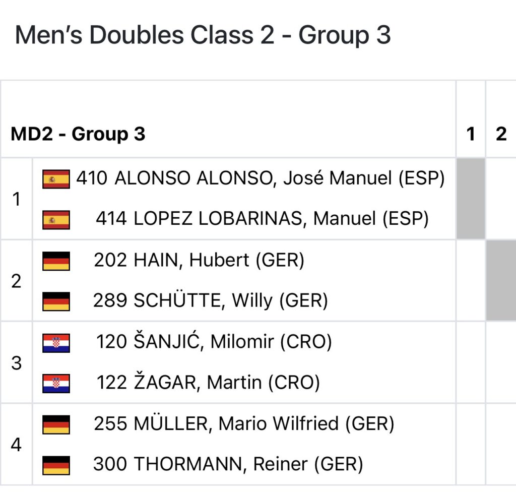Select player 289 Schütte, Willy
516x494 pixels.
(211, 301)
